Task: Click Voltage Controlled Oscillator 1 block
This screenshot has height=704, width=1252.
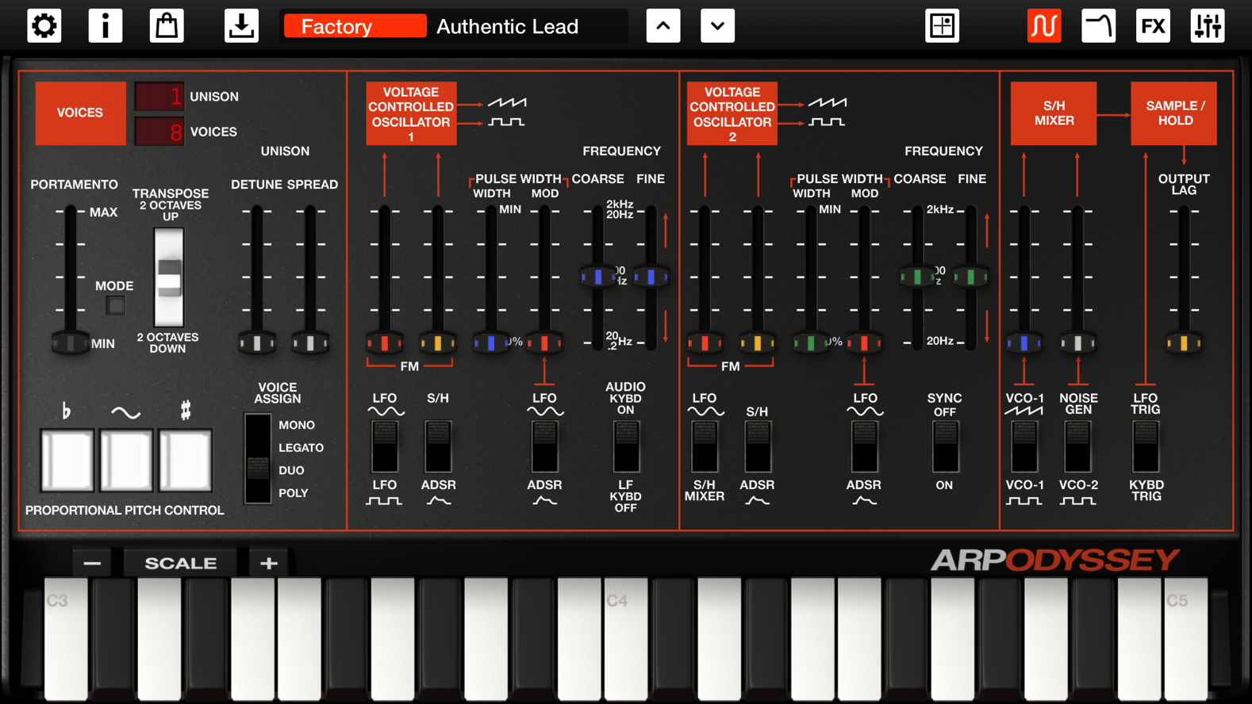Action: tap(411, 113)
